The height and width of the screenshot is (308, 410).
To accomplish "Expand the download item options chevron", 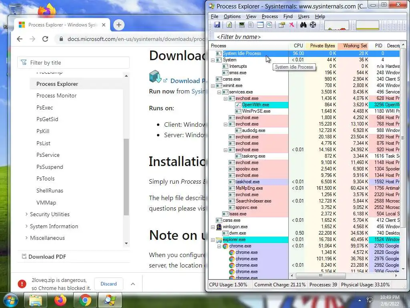I will [133, 284].
